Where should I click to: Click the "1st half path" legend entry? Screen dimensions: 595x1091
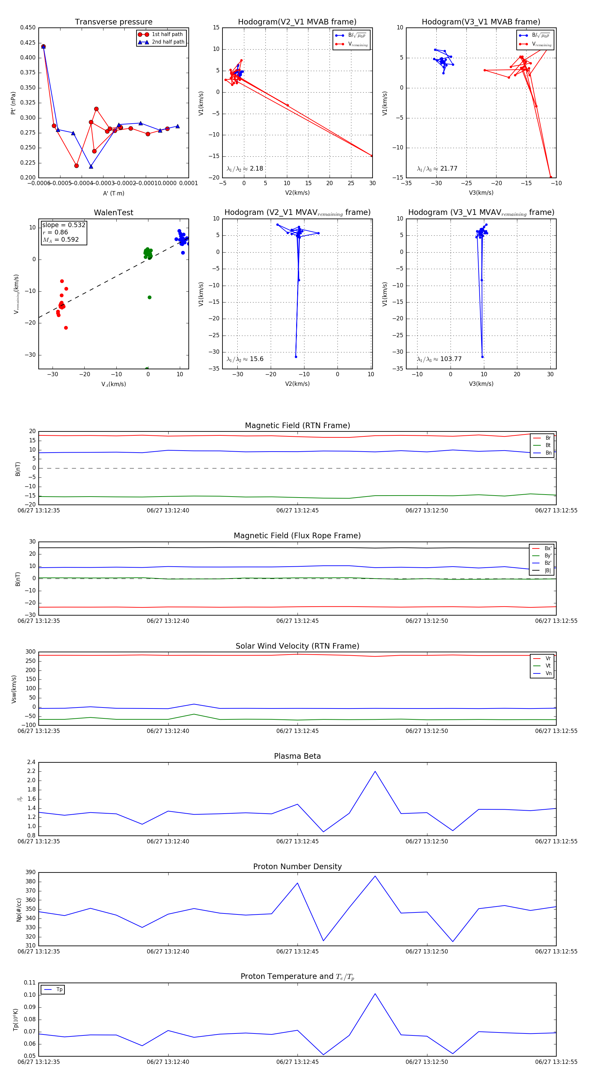coord(167,34)
